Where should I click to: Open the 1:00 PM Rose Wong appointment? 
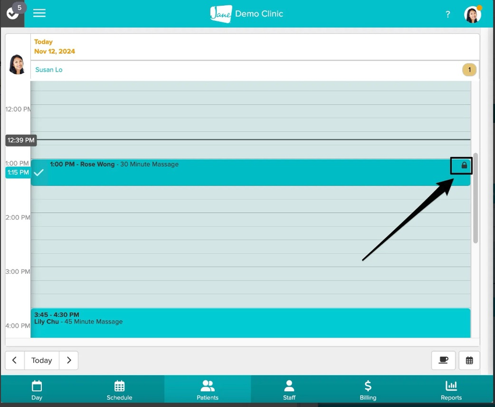250,173
